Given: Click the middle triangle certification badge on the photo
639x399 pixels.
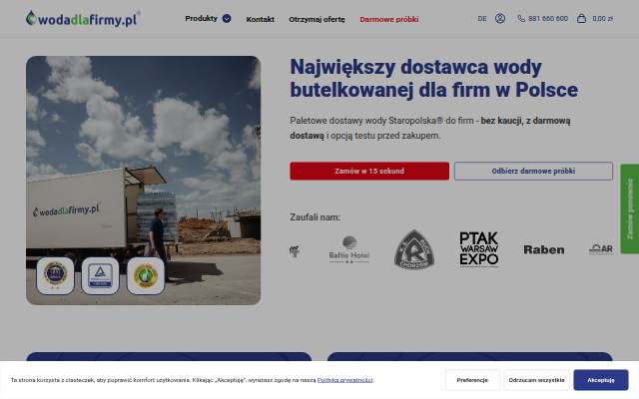Looking at the screenshot, I should pyautogui.click(x=100, y=275).
